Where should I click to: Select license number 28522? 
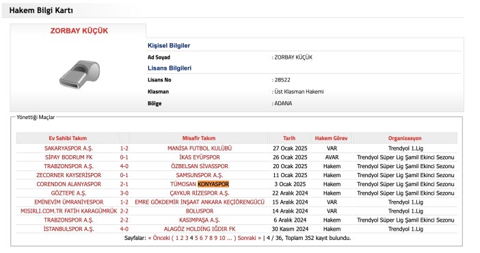pos(282,80)
